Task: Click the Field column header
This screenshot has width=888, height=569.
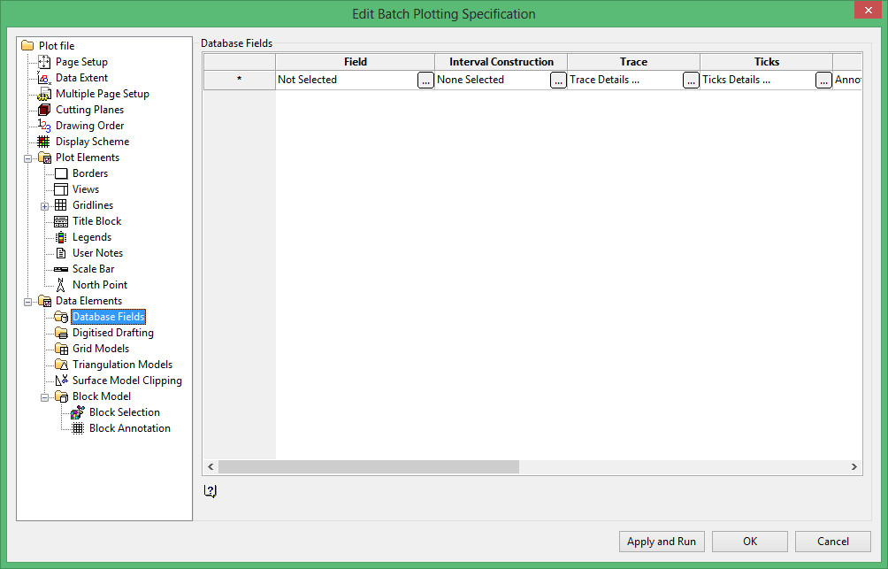Action: tap(355, 62)
